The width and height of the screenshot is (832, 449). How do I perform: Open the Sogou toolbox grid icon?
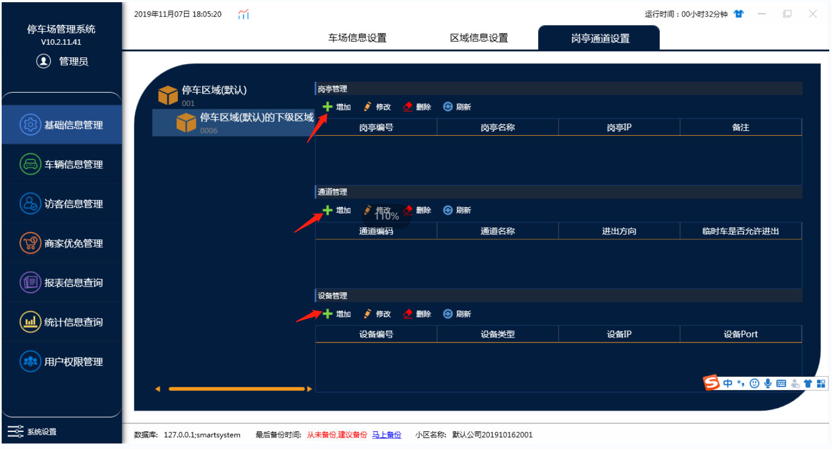[x=821, y=383]
